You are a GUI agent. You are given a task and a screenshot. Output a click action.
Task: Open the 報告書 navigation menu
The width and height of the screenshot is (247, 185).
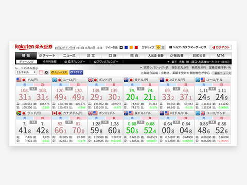click(x=177, y=55)
